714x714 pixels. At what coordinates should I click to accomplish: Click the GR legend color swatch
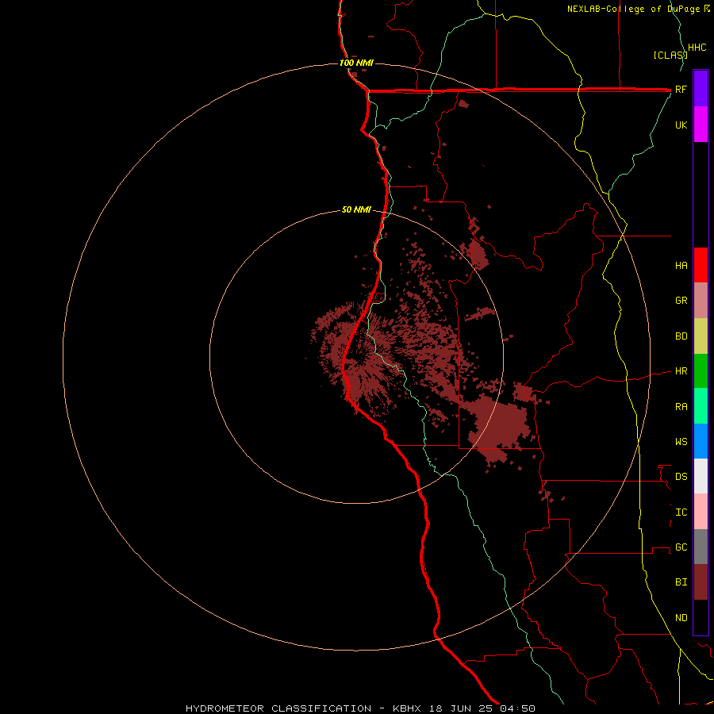click(701, 301)
